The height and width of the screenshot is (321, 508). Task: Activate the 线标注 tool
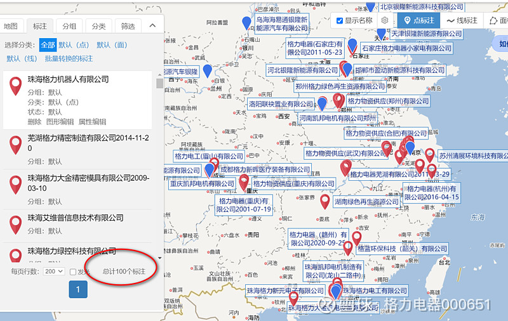pyautogui.click(x=462, y=20)
